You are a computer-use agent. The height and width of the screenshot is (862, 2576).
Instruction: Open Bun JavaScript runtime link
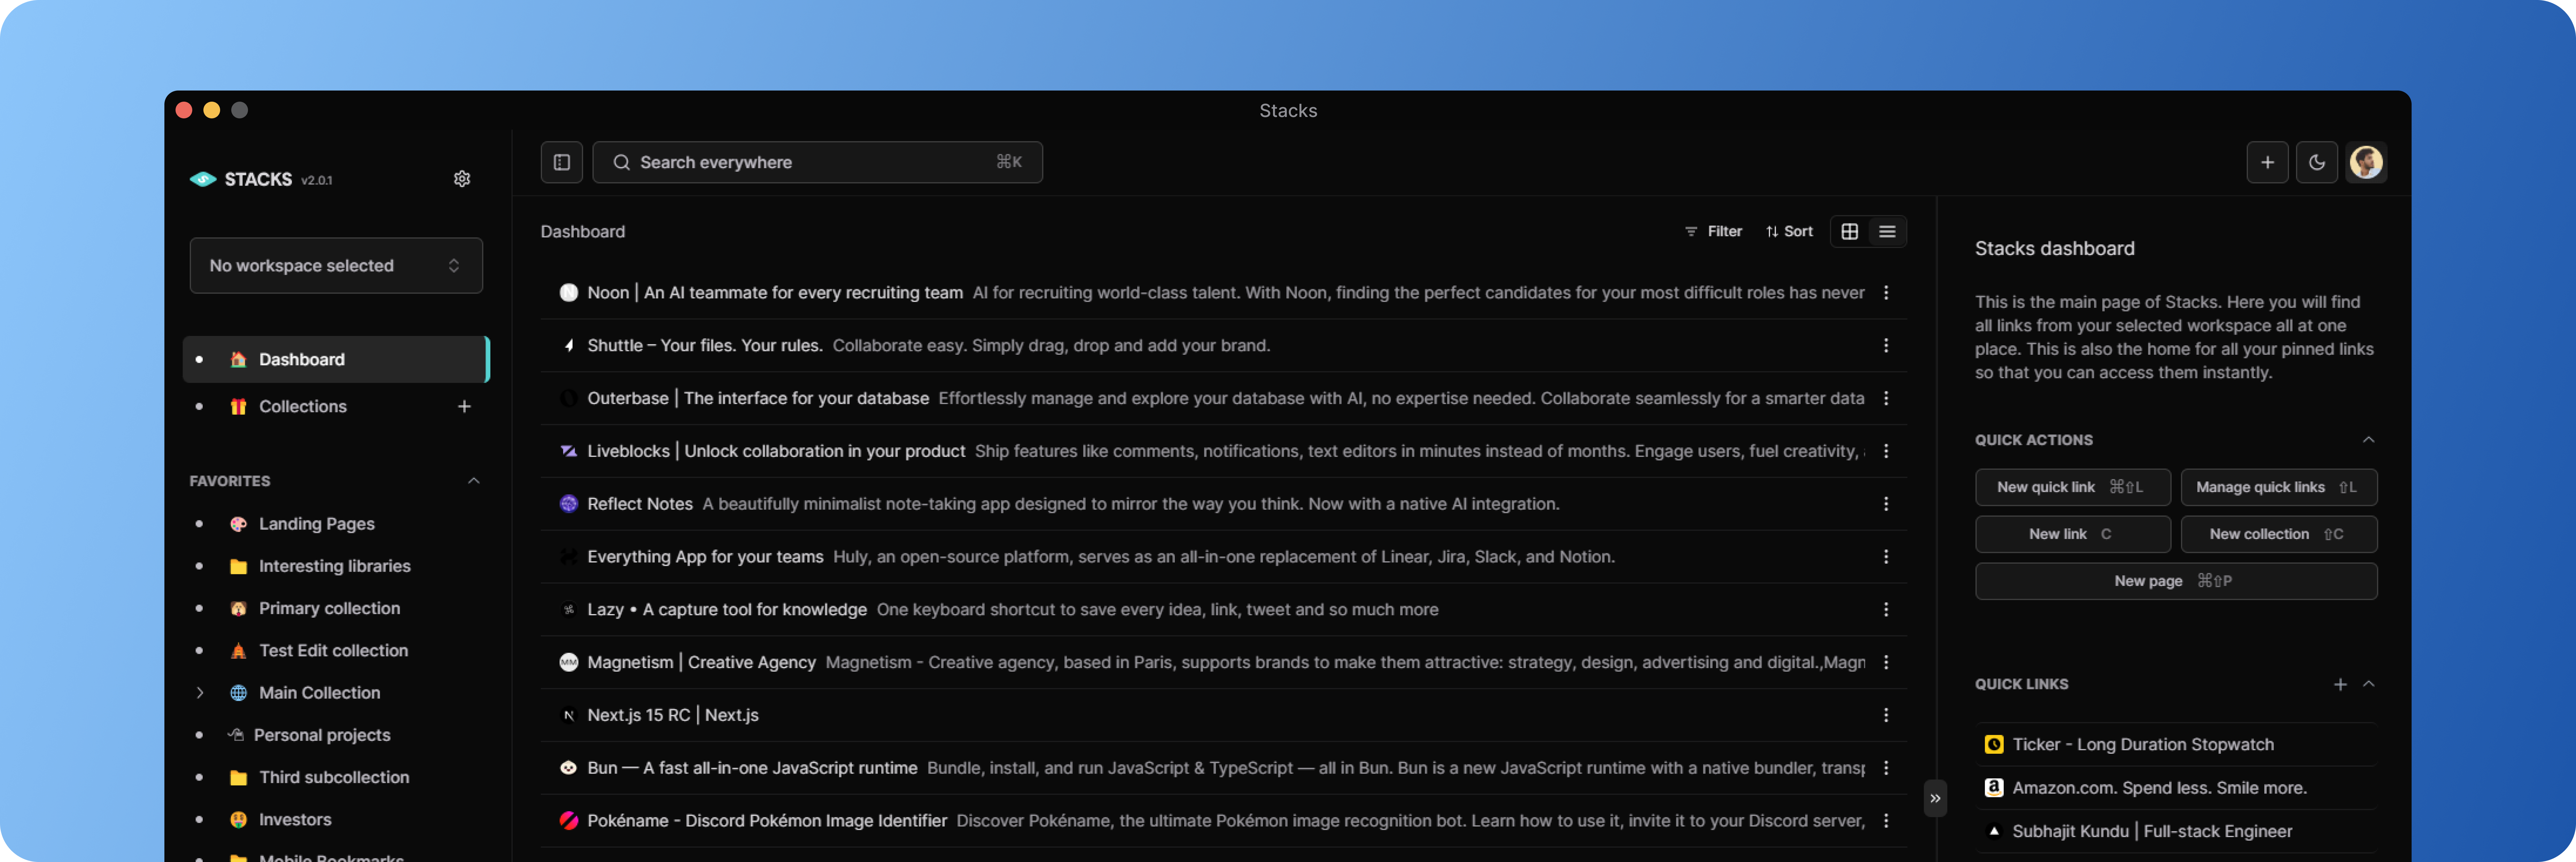[x=752, y=768]
